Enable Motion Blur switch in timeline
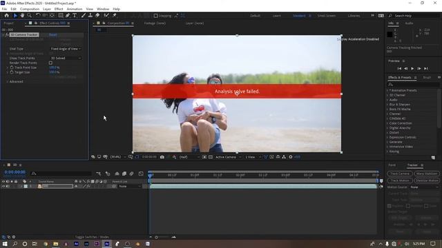 pyautogui.click(x=131, y=174)
